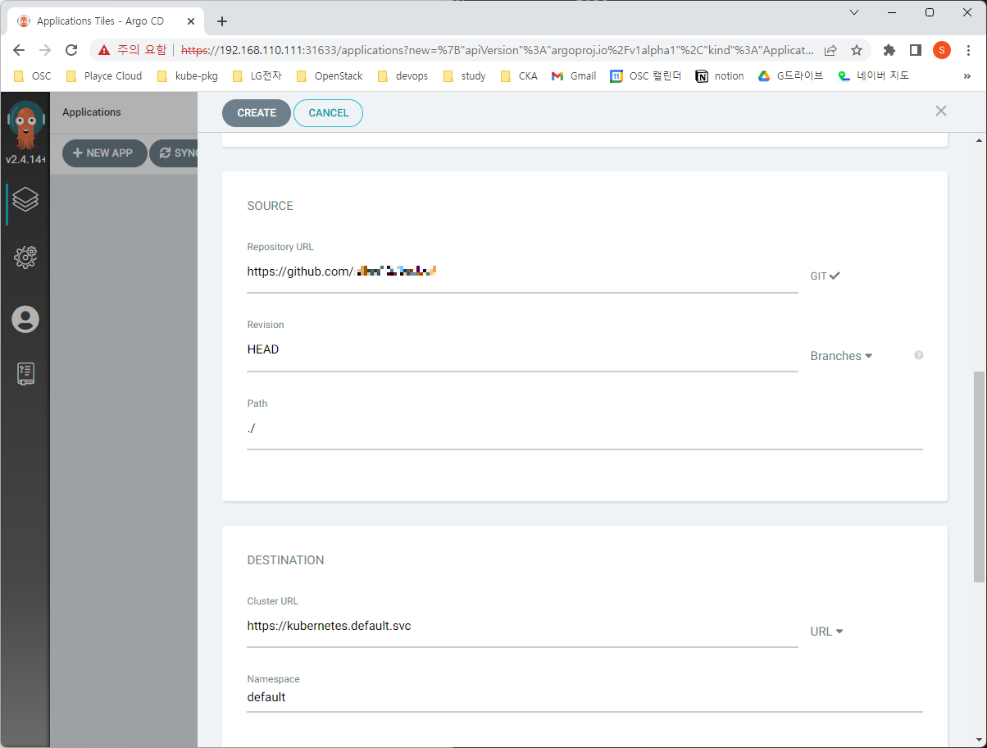987x748 pixels.
Task: Open the OSC bookmark folder
Action: coord(33,76)
